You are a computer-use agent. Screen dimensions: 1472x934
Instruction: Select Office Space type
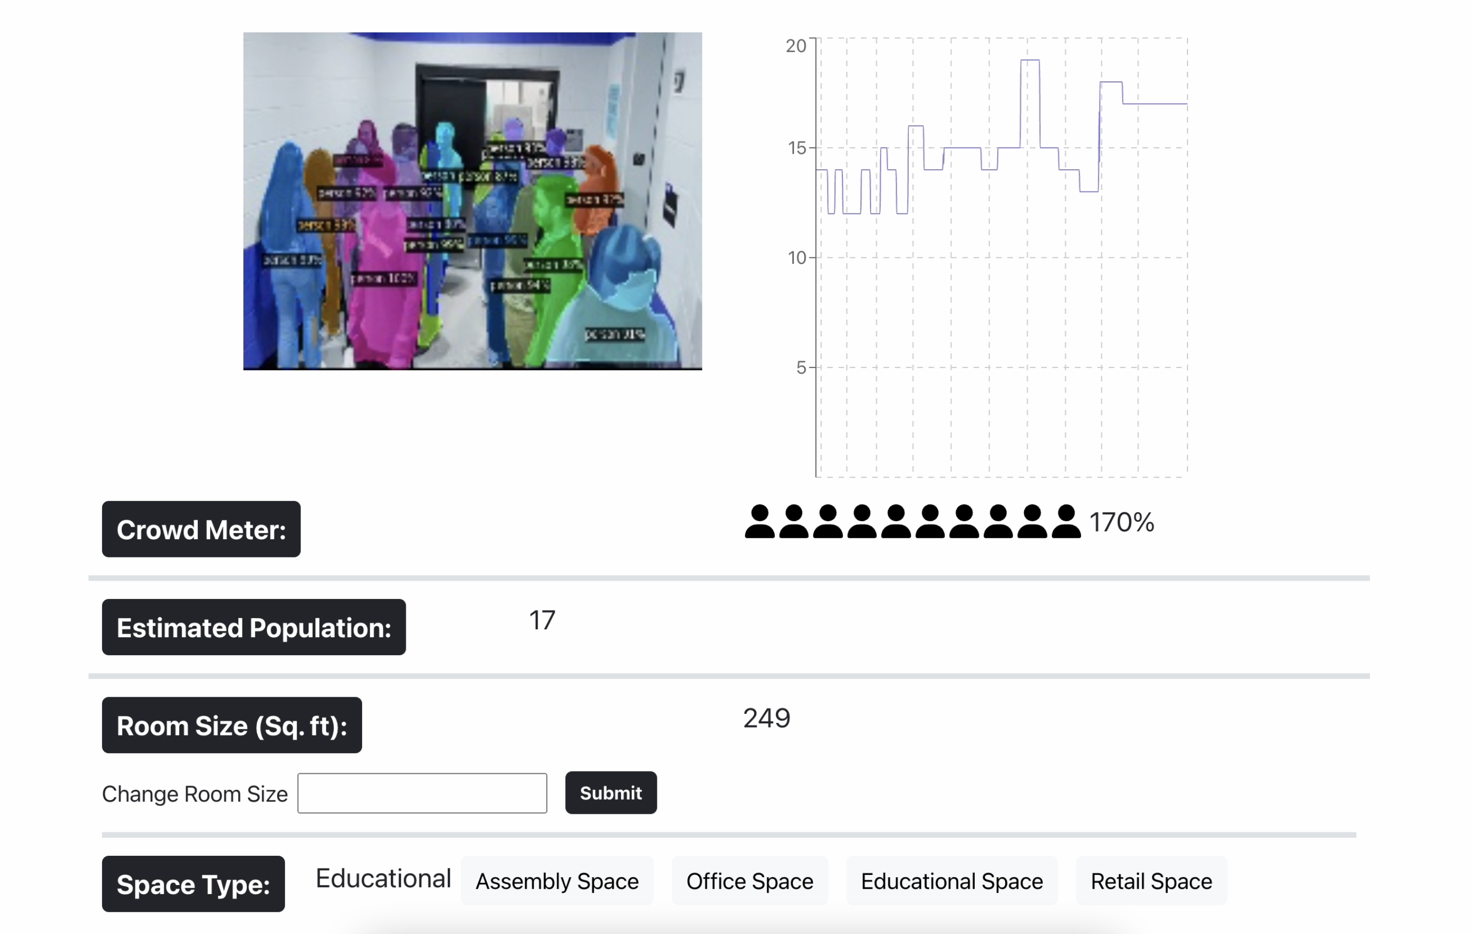(749, 881)
